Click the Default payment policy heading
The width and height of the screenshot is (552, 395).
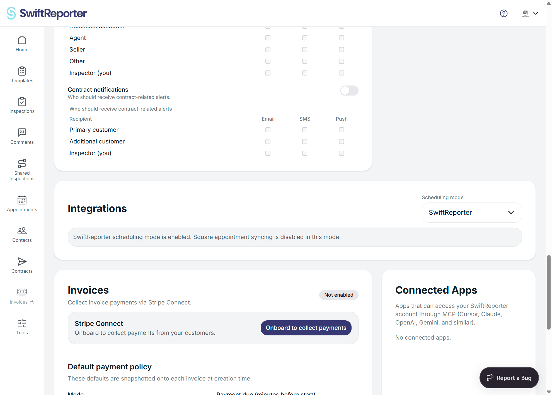pos(110,367)
